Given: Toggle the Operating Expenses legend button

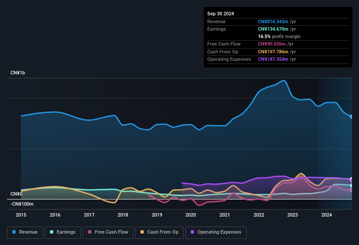Looking at the screenshot, I should pyautogui.click(x=216, y=232).
